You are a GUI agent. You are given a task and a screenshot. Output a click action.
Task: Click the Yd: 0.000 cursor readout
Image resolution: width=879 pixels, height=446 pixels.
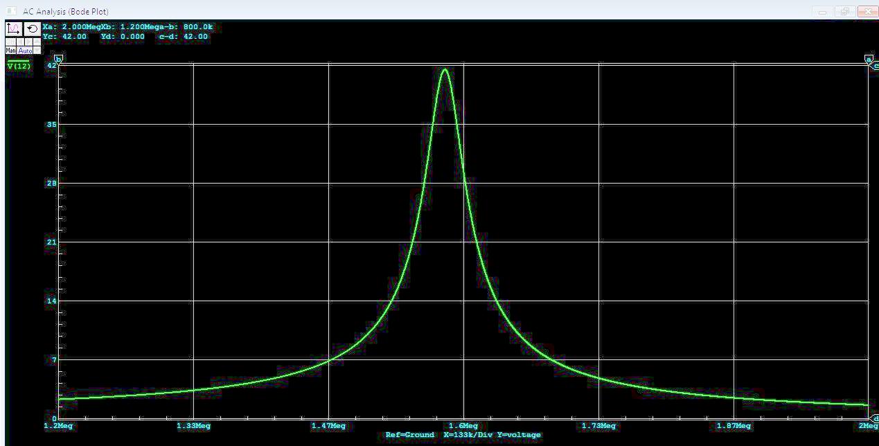123,37
